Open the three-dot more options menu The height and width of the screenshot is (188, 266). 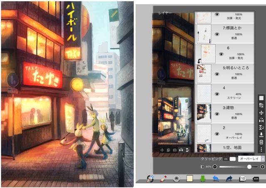261,149
